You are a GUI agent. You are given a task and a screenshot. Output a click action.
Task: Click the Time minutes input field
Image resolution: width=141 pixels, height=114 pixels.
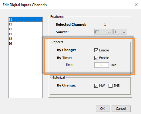[x=102, y=65]
